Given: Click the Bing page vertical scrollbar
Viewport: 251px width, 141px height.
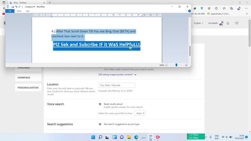Looking at the screenshot, I should tap(249, 33).
